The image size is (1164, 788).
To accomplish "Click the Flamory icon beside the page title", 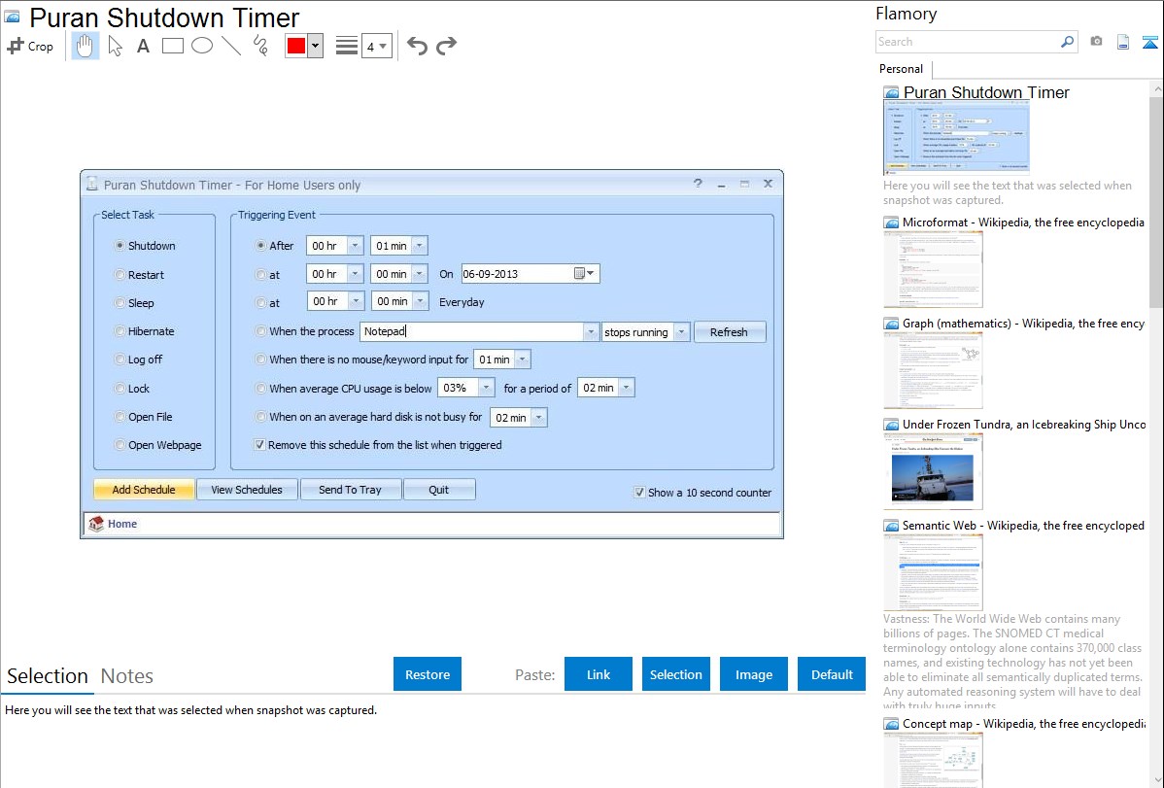I will [12, 17].
